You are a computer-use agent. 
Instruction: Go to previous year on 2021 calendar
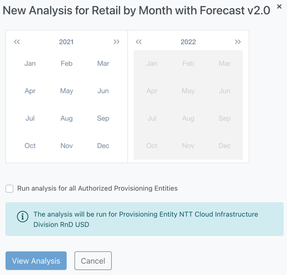17,42
